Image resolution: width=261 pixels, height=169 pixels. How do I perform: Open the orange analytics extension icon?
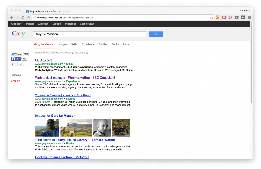[218, 17]
